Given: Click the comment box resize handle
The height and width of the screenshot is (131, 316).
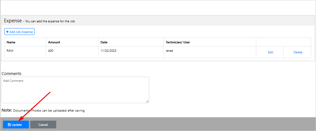Looking at the screenshot, I should (x=147, y=101).
